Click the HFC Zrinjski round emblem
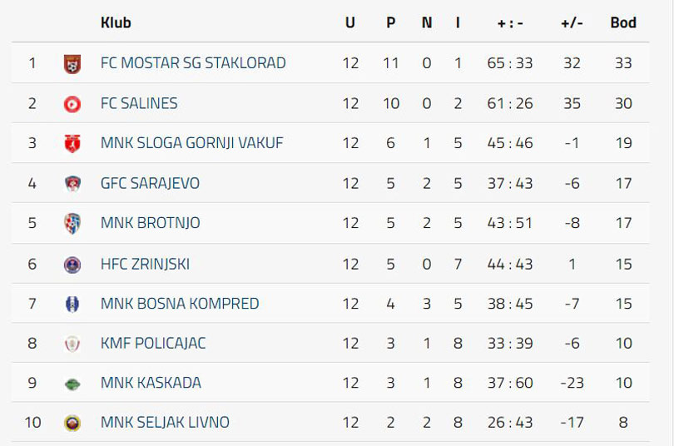The image size is (674, 446). (72, 265)
